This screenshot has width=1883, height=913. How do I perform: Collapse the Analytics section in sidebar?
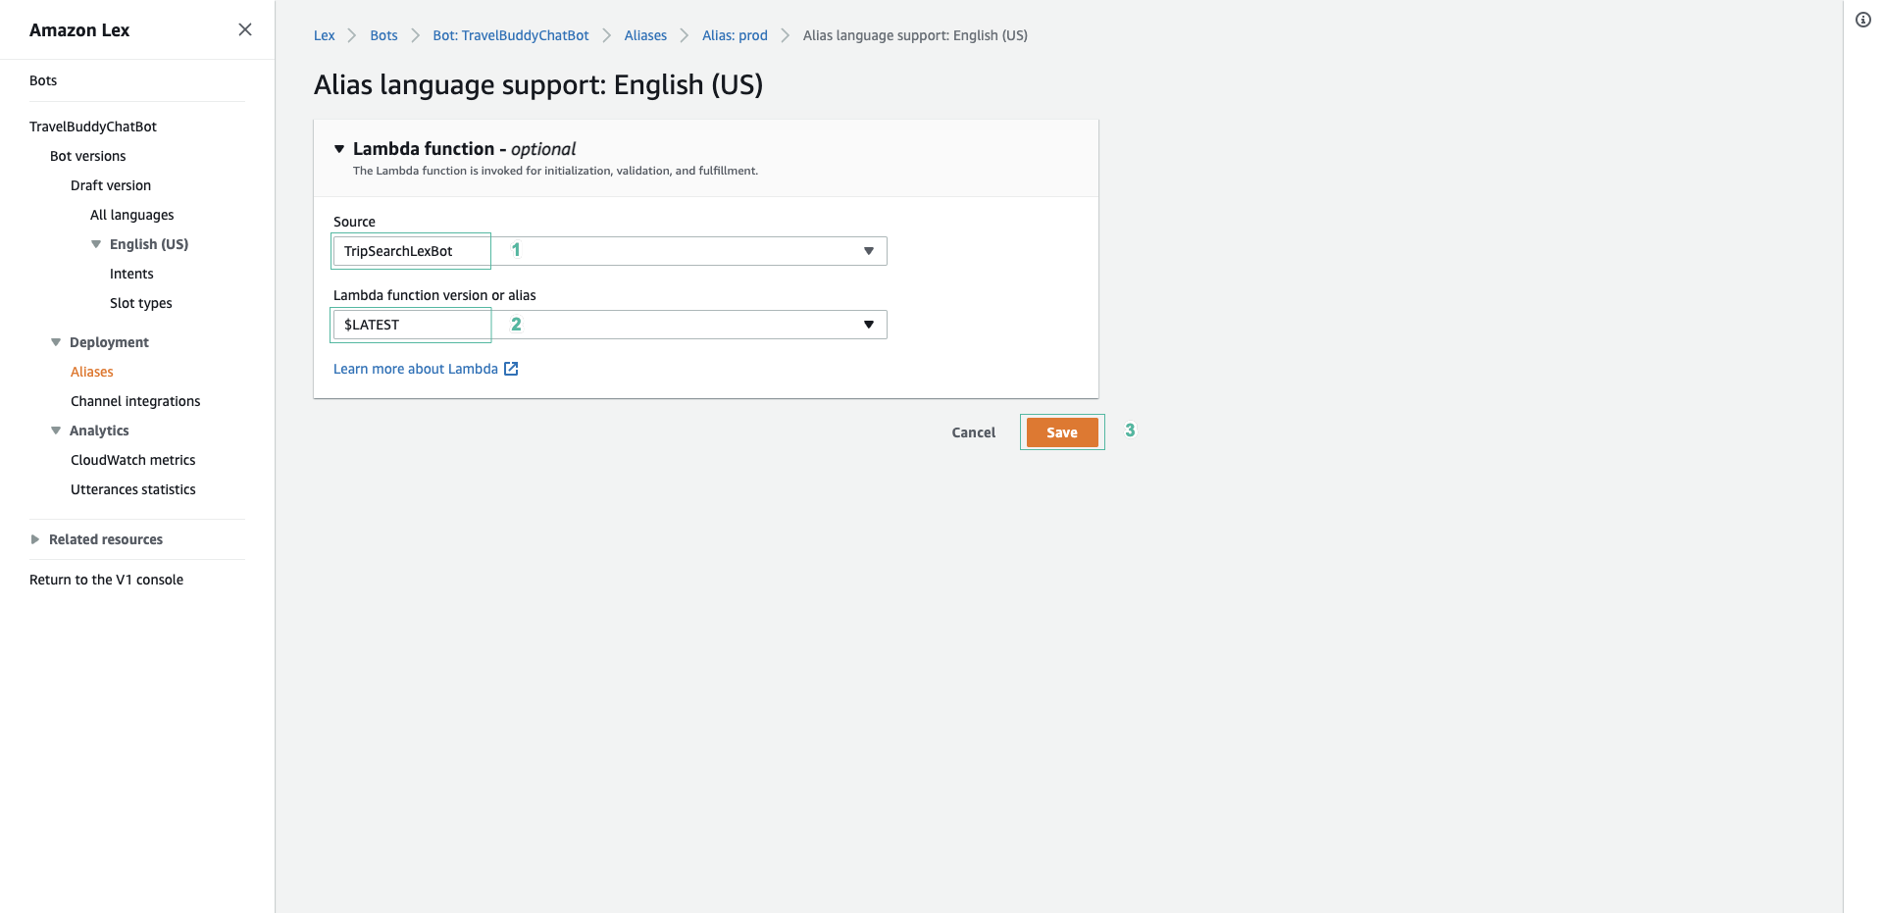tap(56, 431)
